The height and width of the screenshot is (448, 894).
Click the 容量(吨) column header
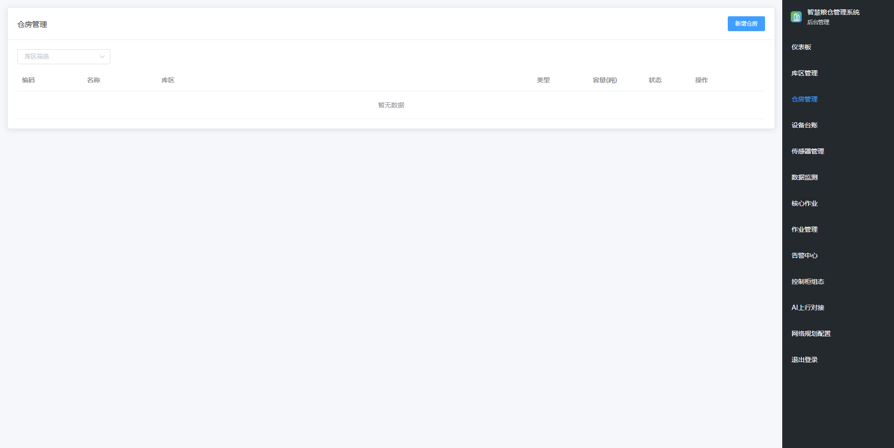604,80
